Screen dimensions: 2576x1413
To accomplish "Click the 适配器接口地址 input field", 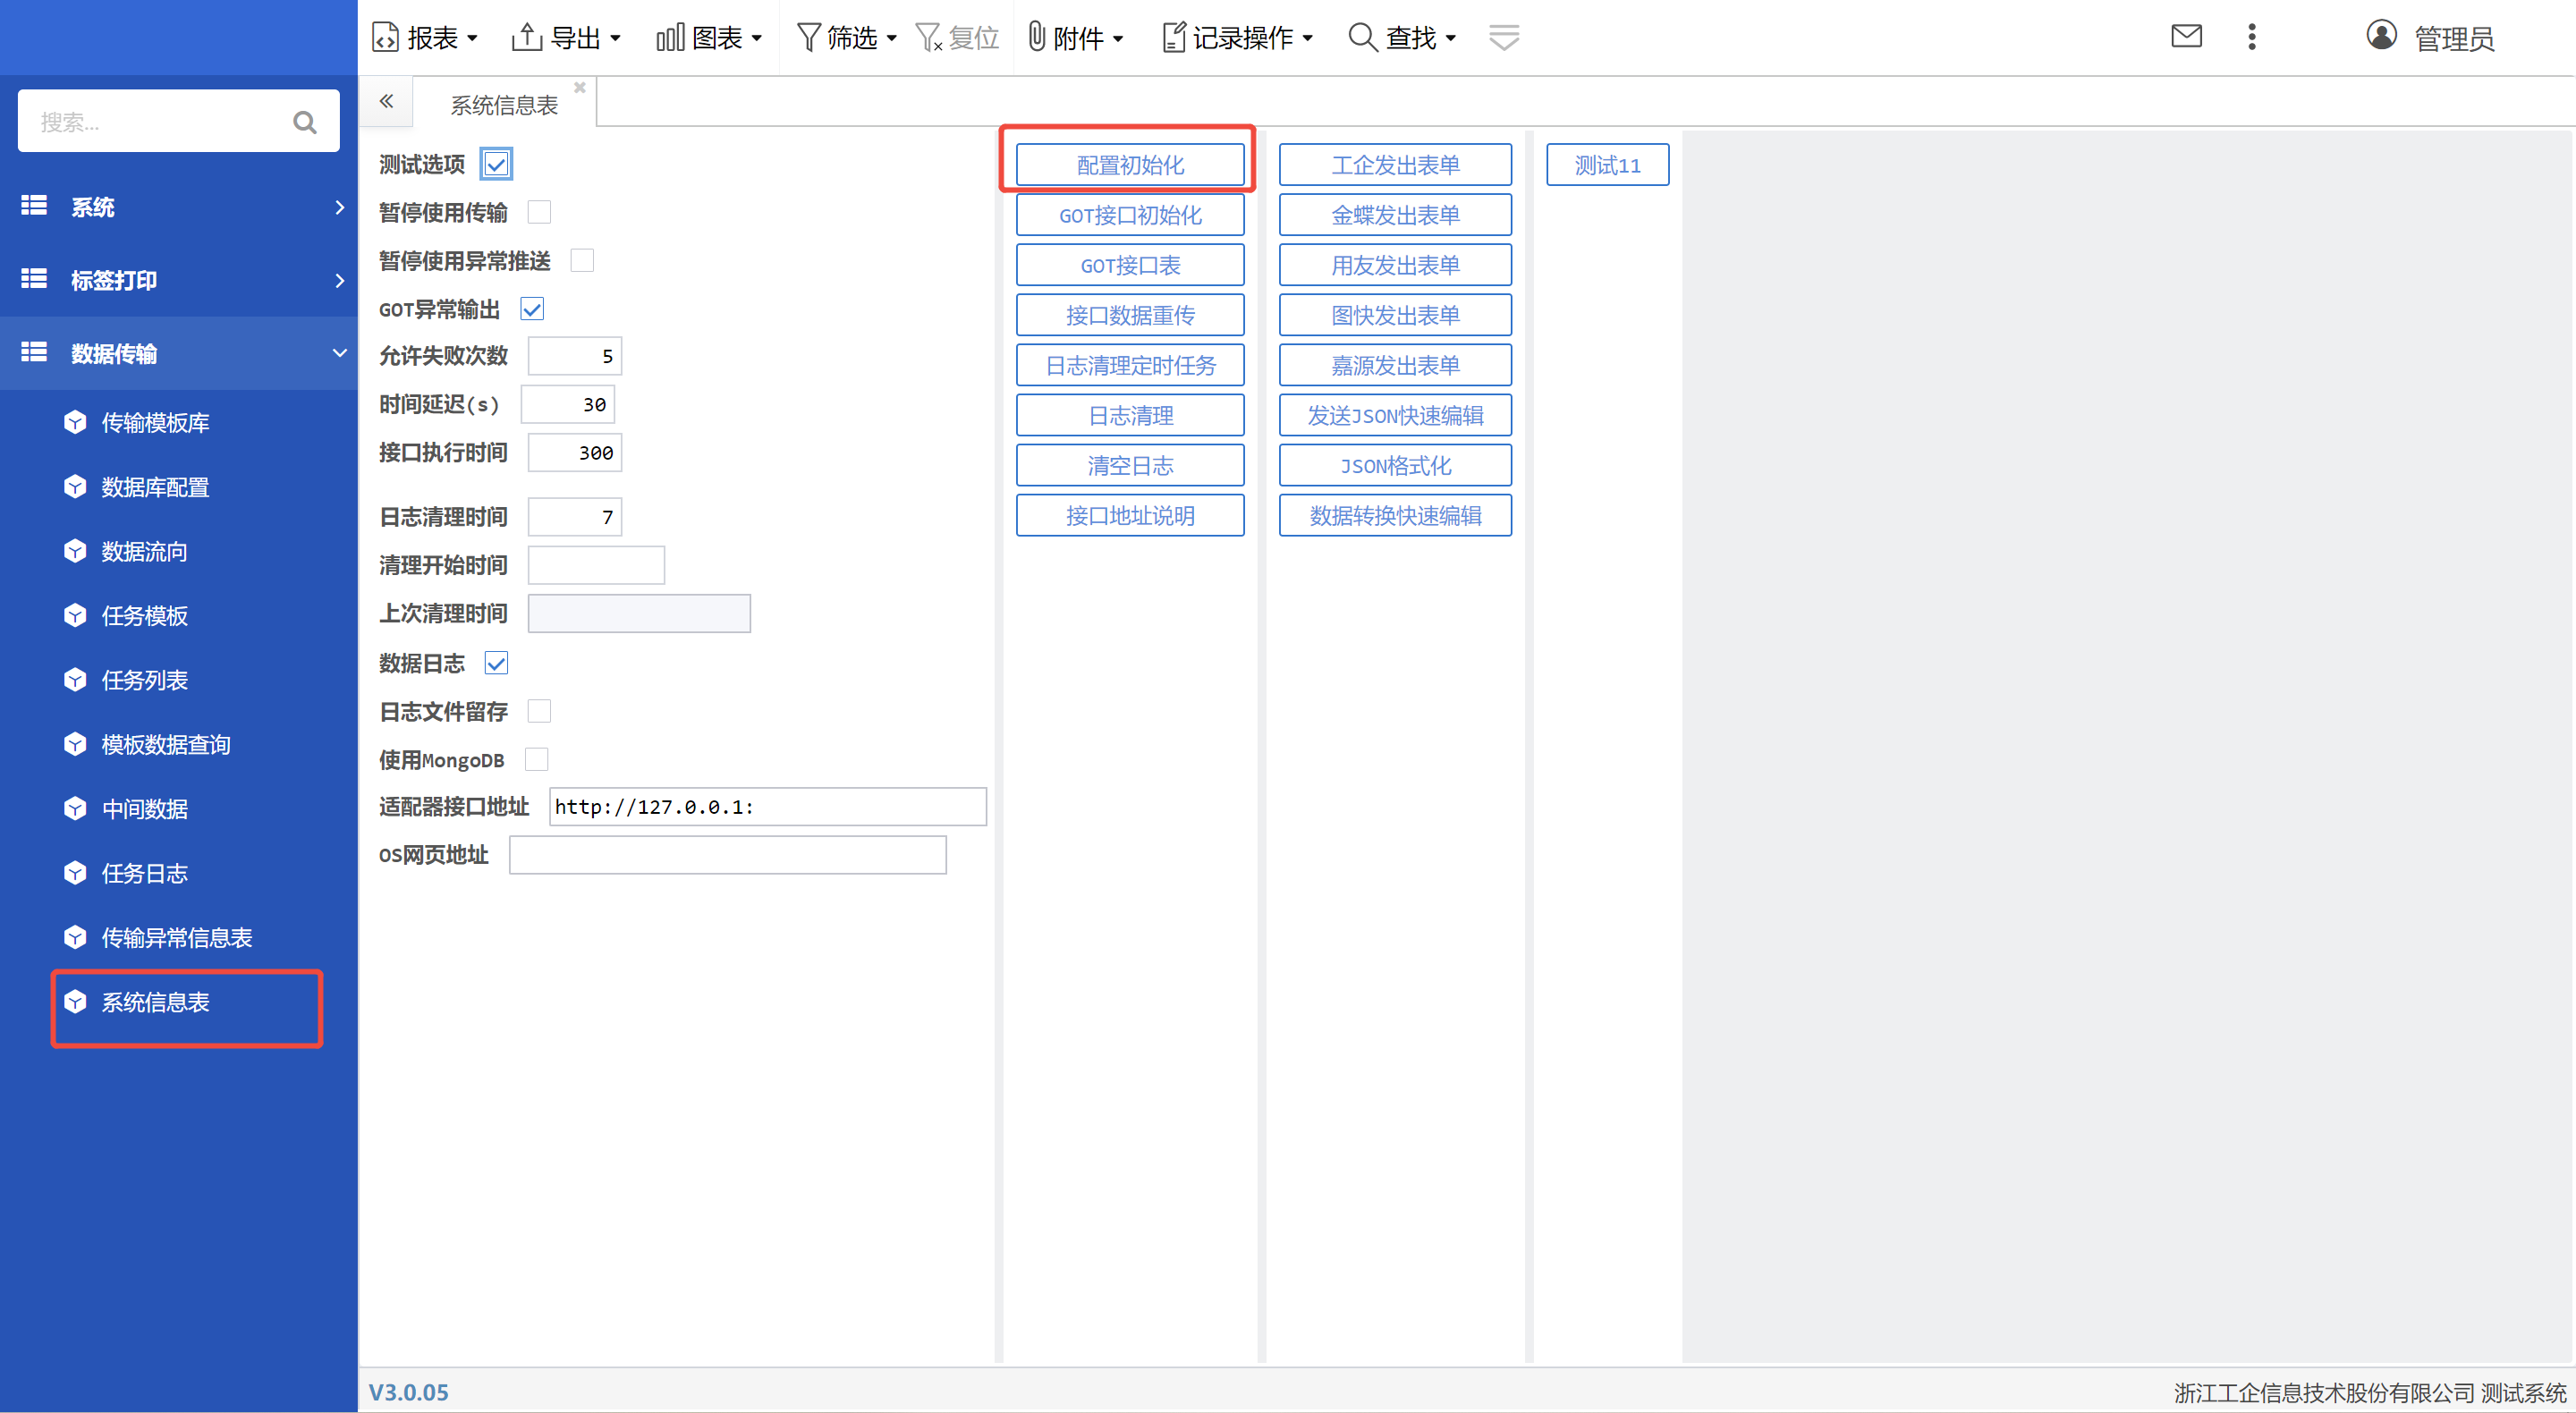I will [767, 807].
